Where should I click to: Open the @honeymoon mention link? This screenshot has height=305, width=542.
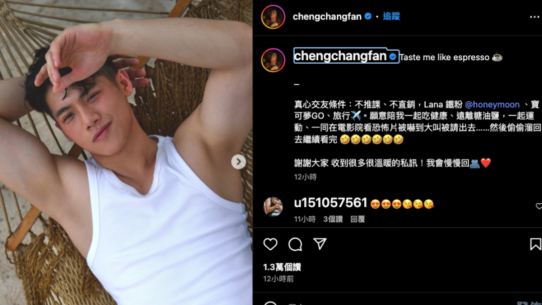(x=492, y=104)
